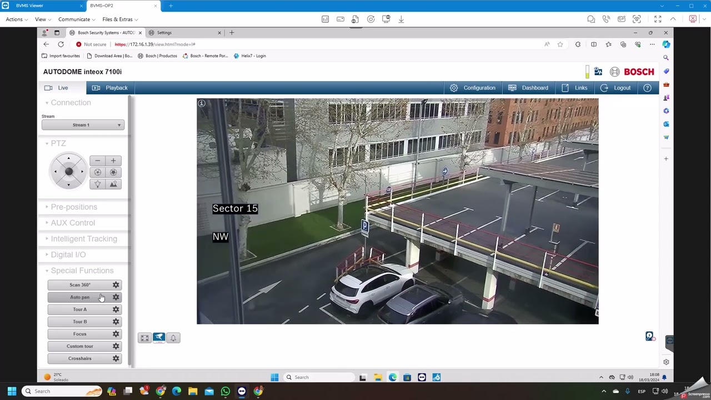Open the Stream 1 dropdown

click(83, 125)
